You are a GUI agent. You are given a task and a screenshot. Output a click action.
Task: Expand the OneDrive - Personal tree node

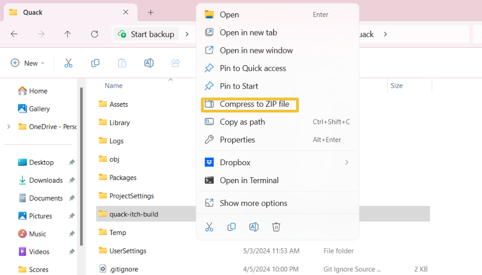pos(9,127)
